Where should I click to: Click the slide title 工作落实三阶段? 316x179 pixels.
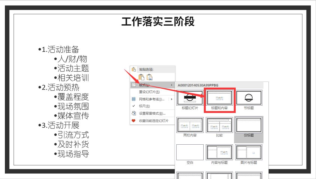click(158, 22)
